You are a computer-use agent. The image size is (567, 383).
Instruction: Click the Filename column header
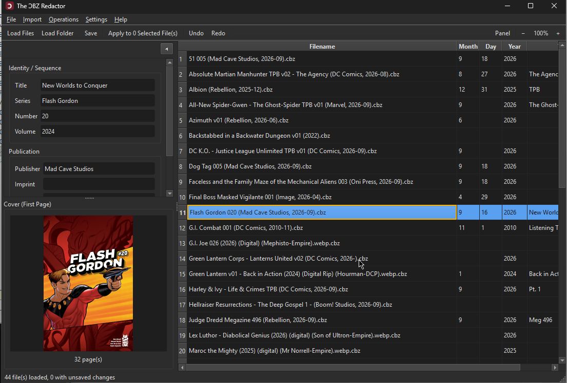coord(322,47)
